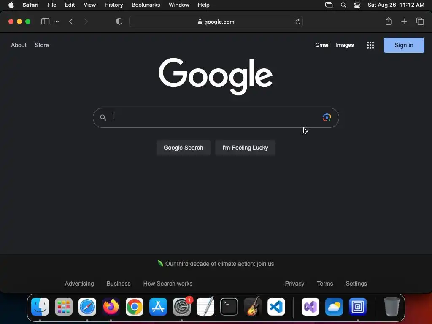Viewport: 432px width, 324px height.
Task: Launch Visual Studio Code from the Dock
Action: 276,307
